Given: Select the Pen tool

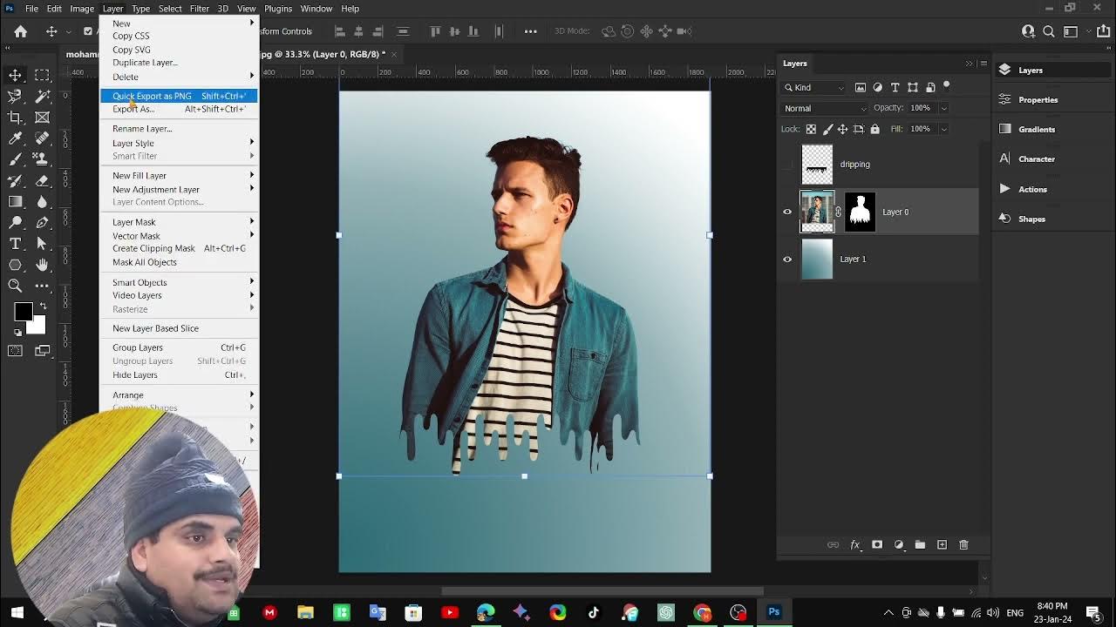Looking at the screenshot, I should pos(42,222).
